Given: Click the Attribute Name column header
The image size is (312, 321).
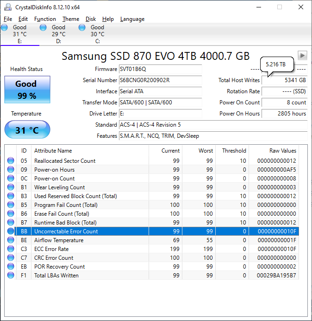Looking at the screenshot, I should (90, 151).
